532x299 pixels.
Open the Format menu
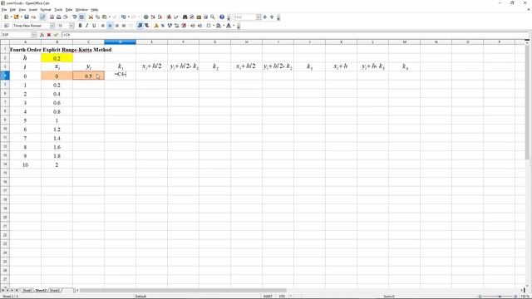click(x=46, y=9)
